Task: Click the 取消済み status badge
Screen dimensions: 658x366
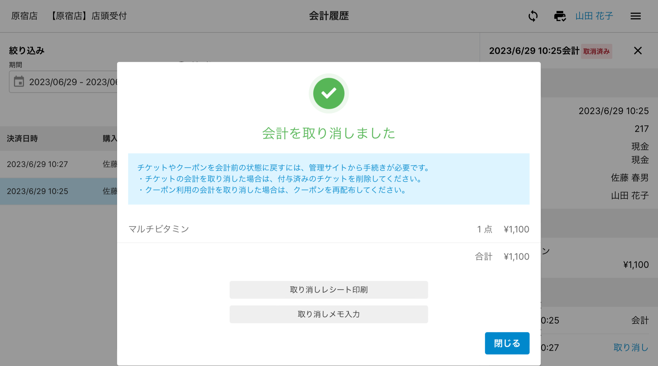Action: click(596, 51)
